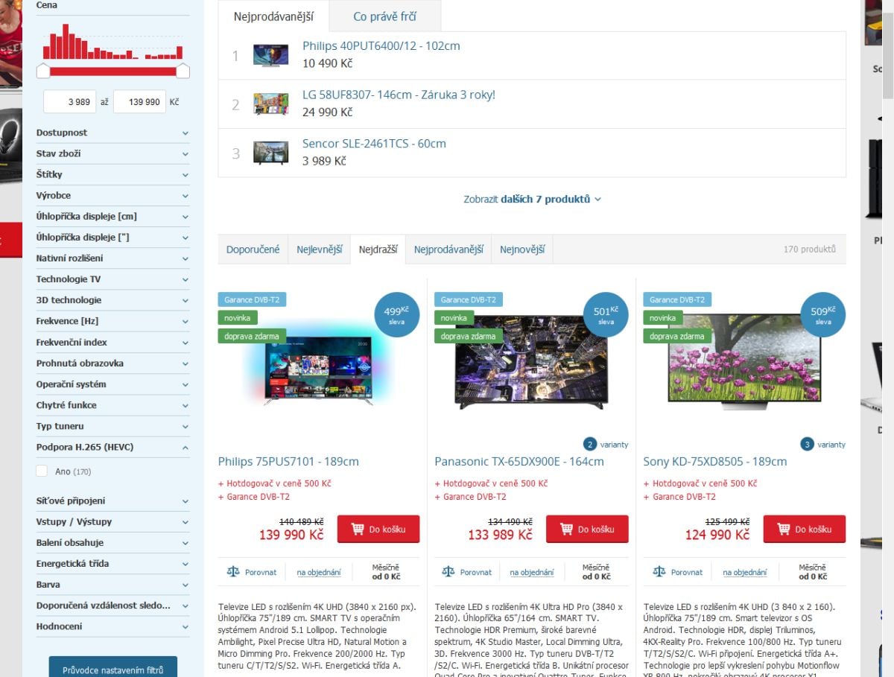
Task: Click the doprava zdarma tag on the Sony card
Action: (677, 337)
